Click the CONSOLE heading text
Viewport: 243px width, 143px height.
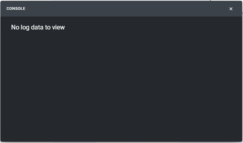click(x=16, y=9)
